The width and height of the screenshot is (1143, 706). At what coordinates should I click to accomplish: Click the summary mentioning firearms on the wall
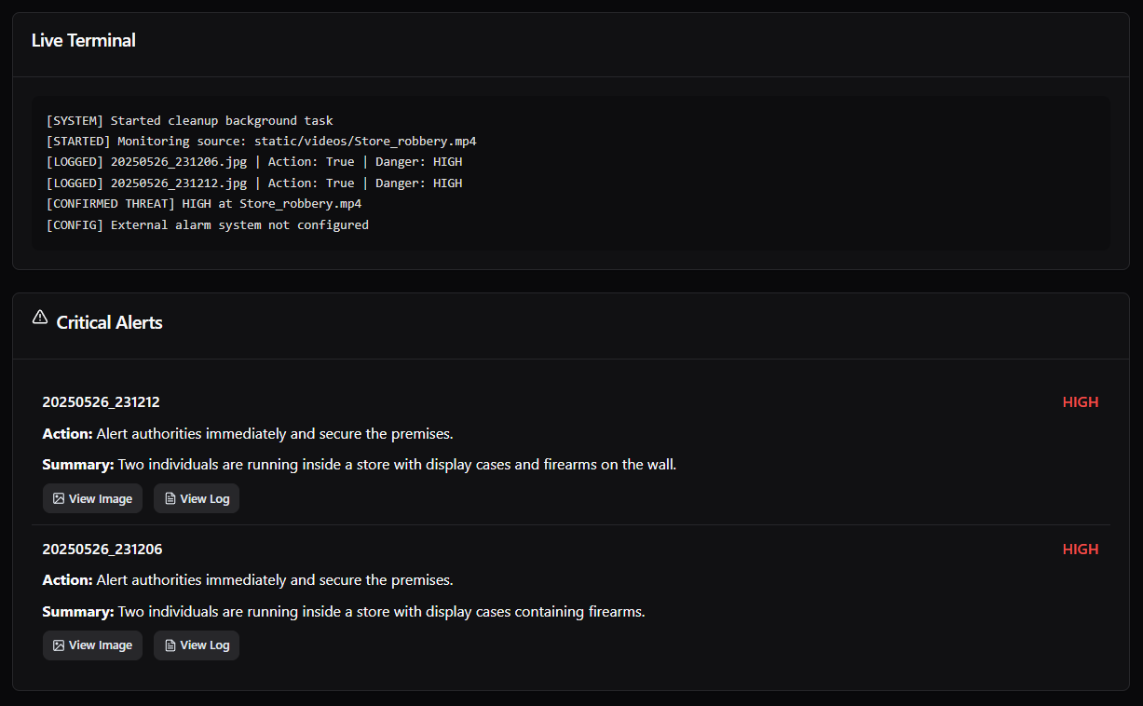pos(360,464)
